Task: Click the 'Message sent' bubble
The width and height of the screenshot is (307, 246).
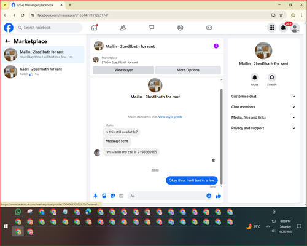Action: pyautogui.click(x=117, y=141)
